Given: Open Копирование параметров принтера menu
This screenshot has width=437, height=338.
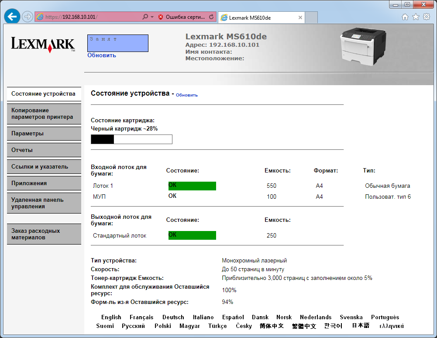Looking at the screenshot, I should [x=44, y=114].
